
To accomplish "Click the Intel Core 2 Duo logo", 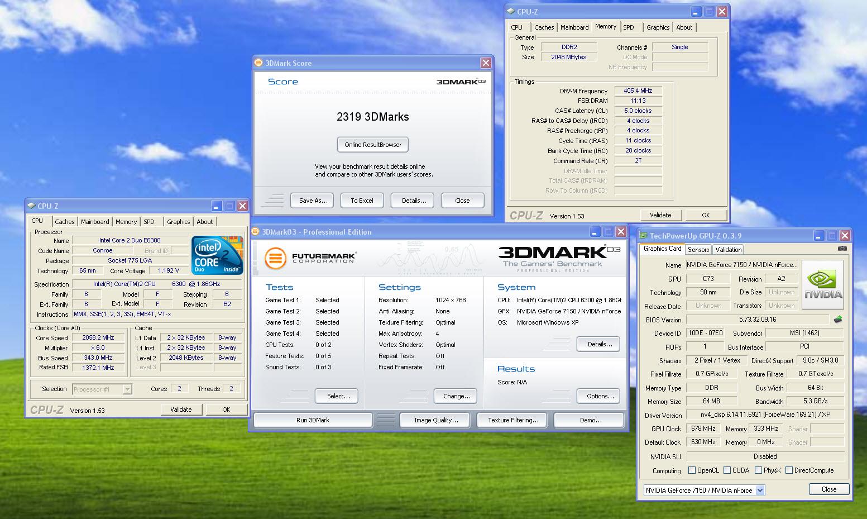I will tap(218, 255).
